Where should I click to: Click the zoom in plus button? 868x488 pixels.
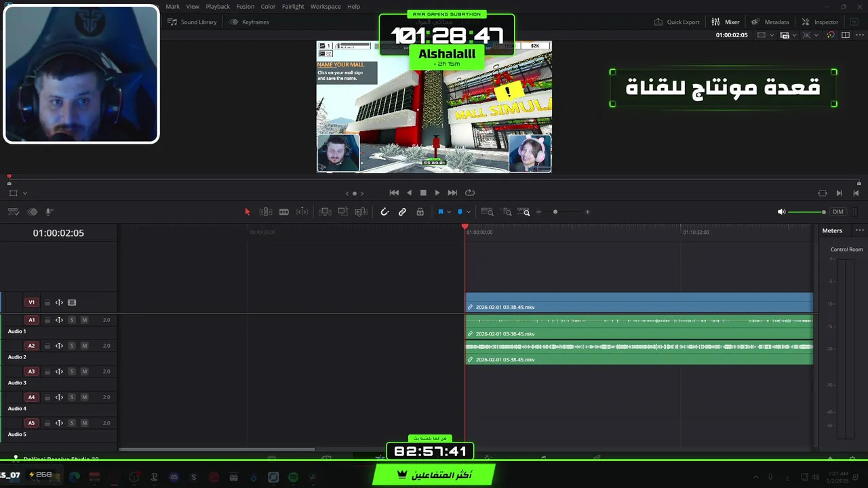click(587, 212)
